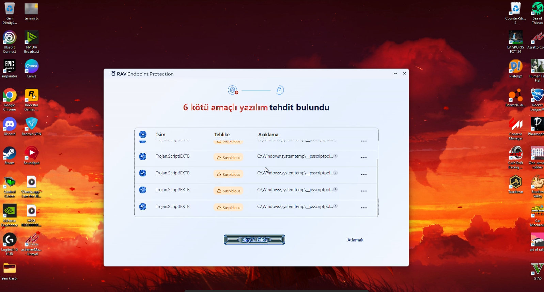Screen dimensions: 544x292
Task: Open the BeamNG.drive desktop shortcut
Action: tap(515, 98)
